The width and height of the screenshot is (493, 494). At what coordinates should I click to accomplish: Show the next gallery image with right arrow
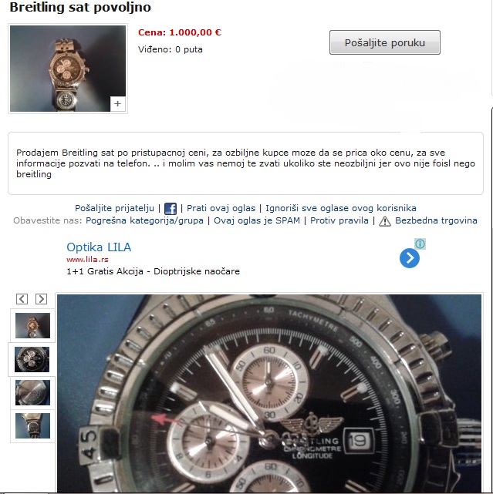click(42, 299)
